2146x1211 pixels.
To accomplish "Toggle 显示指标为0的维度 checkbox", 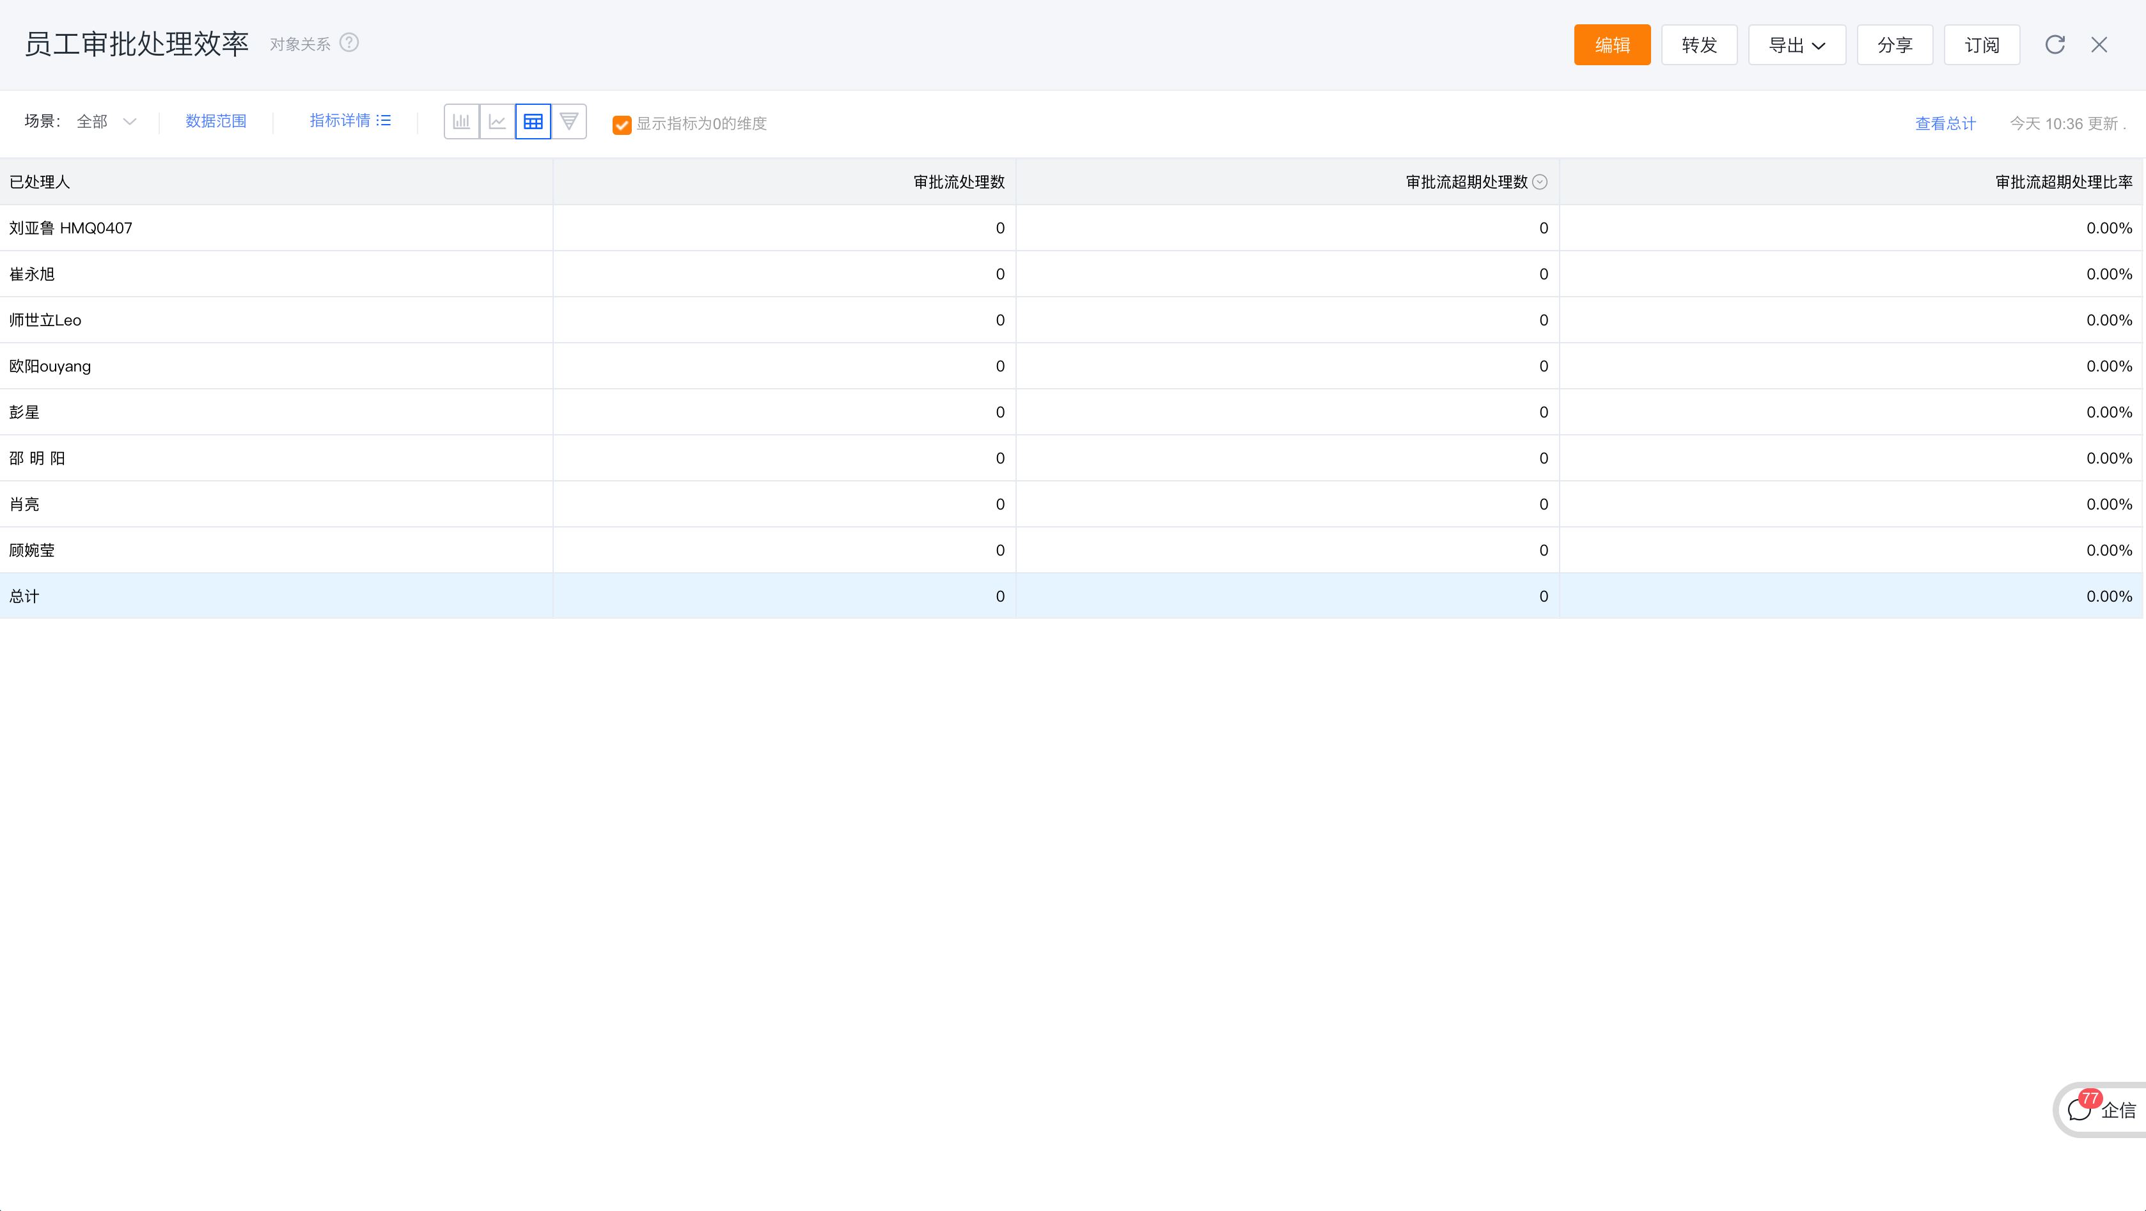I will point(622,124).
